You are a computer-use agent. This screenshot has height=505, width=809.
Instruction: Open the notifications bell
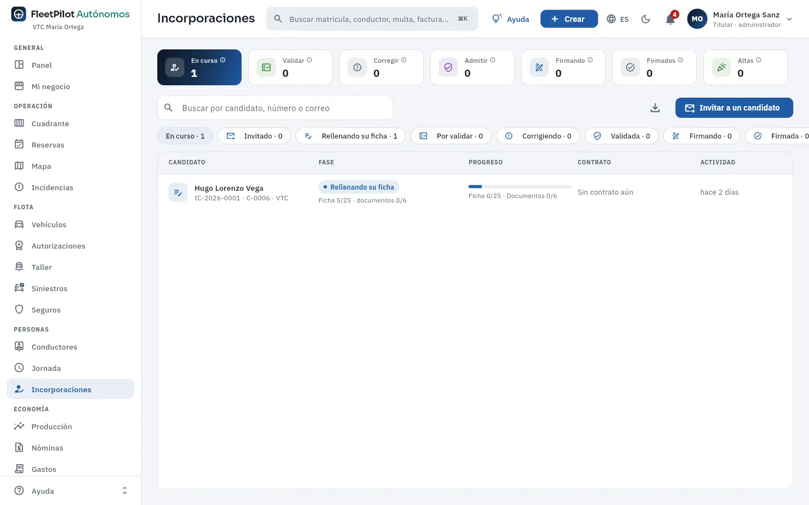pyautogui.click(x=670, y=19)
